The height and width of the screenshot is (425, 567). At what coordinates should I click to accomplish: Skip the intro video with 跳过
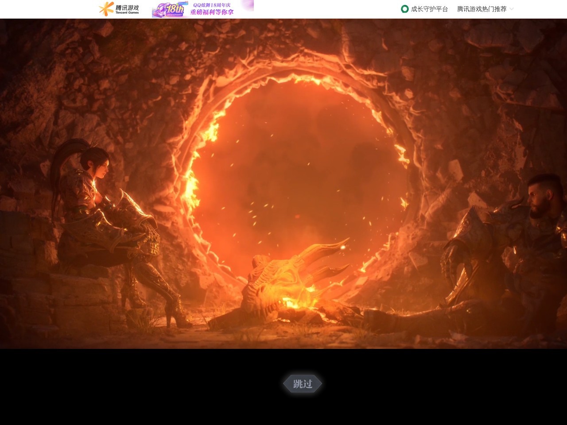point(303,384)
